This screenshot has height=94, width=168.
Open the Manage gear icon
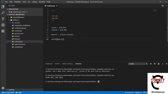[x=3, y=88]
